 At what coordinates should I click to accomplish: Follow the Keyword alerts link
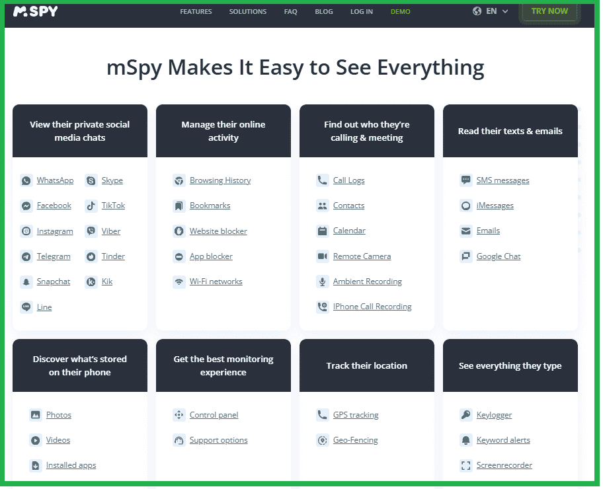(x=503, y=440)
